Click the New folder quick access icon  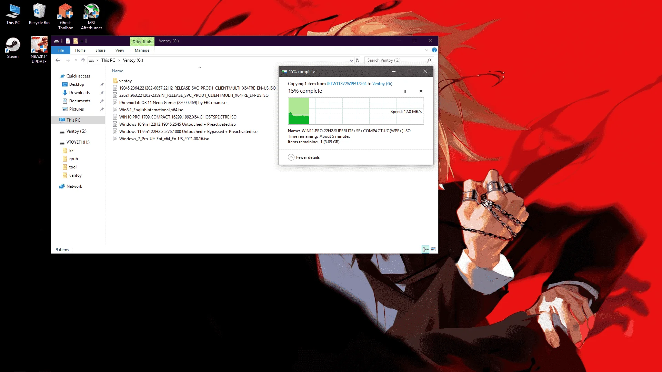[76, 41]
